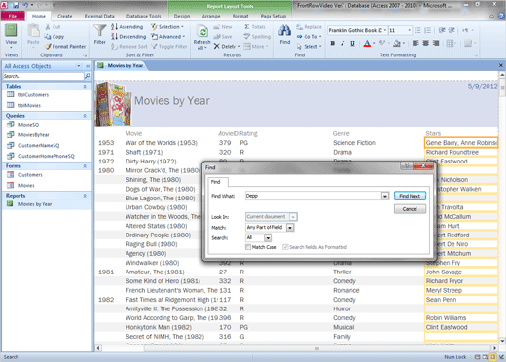Viewport: 506px width, 362px height.
Task: Click the bullets list icon
Action: click(x=417, y=30)
